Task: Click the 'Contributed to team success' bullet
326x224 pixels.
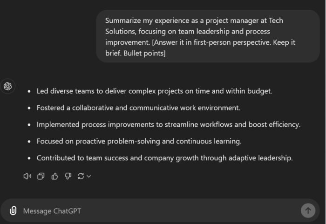Action: pos(164,158)
